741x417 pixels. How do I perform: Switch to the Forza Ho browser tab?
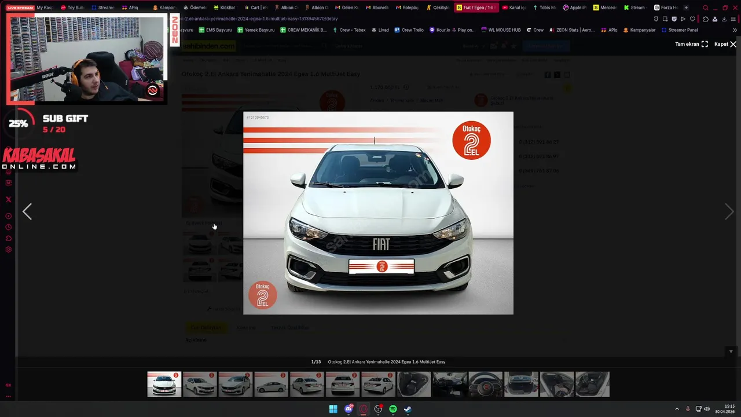pyautogui.click(x=666, y=8)
